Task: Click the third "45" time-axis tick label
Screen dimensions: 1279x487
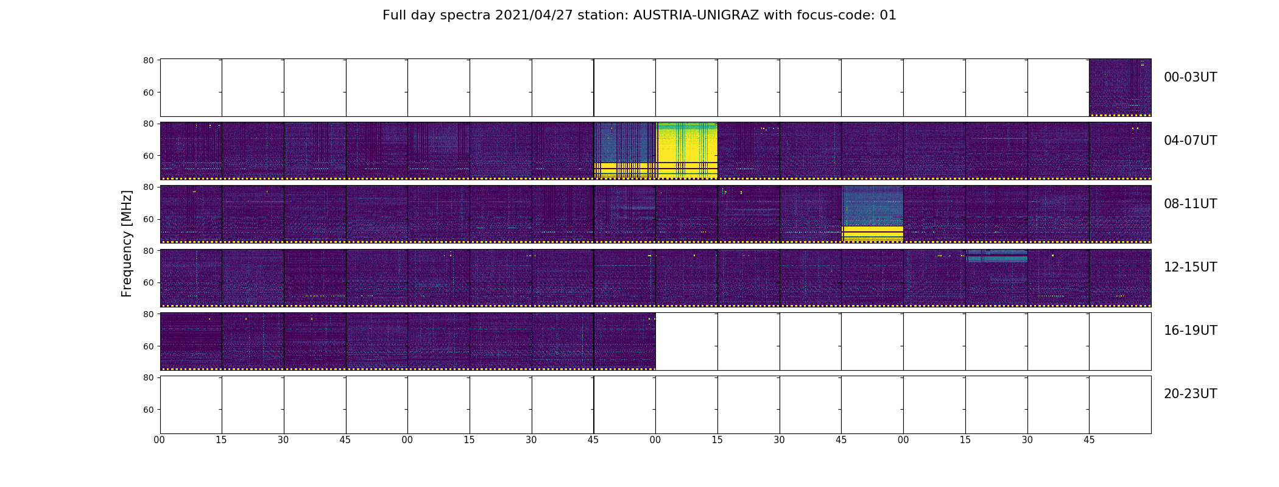Action: (841, 440)
